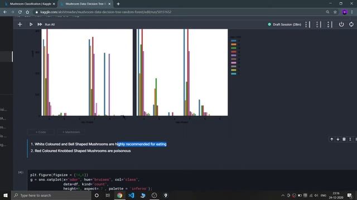
Task: Open the clock showing 24-12-2020
Action: tap(336, 196)
